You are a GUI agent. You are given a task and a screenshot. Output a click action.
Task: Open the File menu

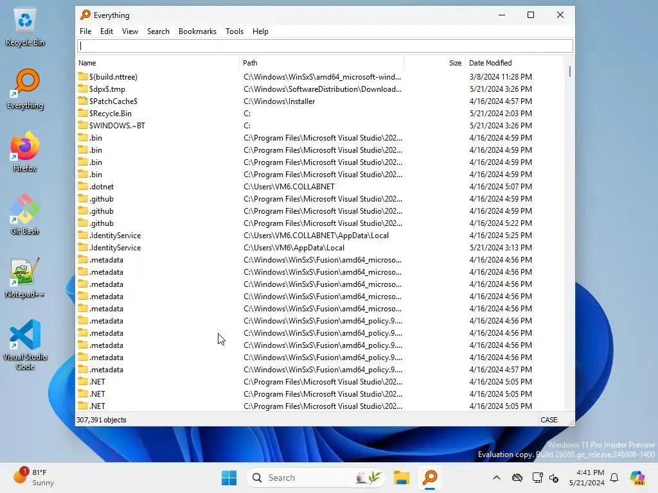85,31
